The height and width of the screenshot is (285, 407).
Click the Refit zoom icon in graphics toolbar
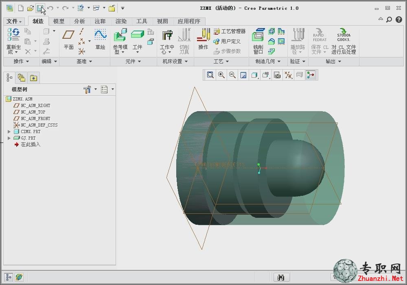coord(210,75)
